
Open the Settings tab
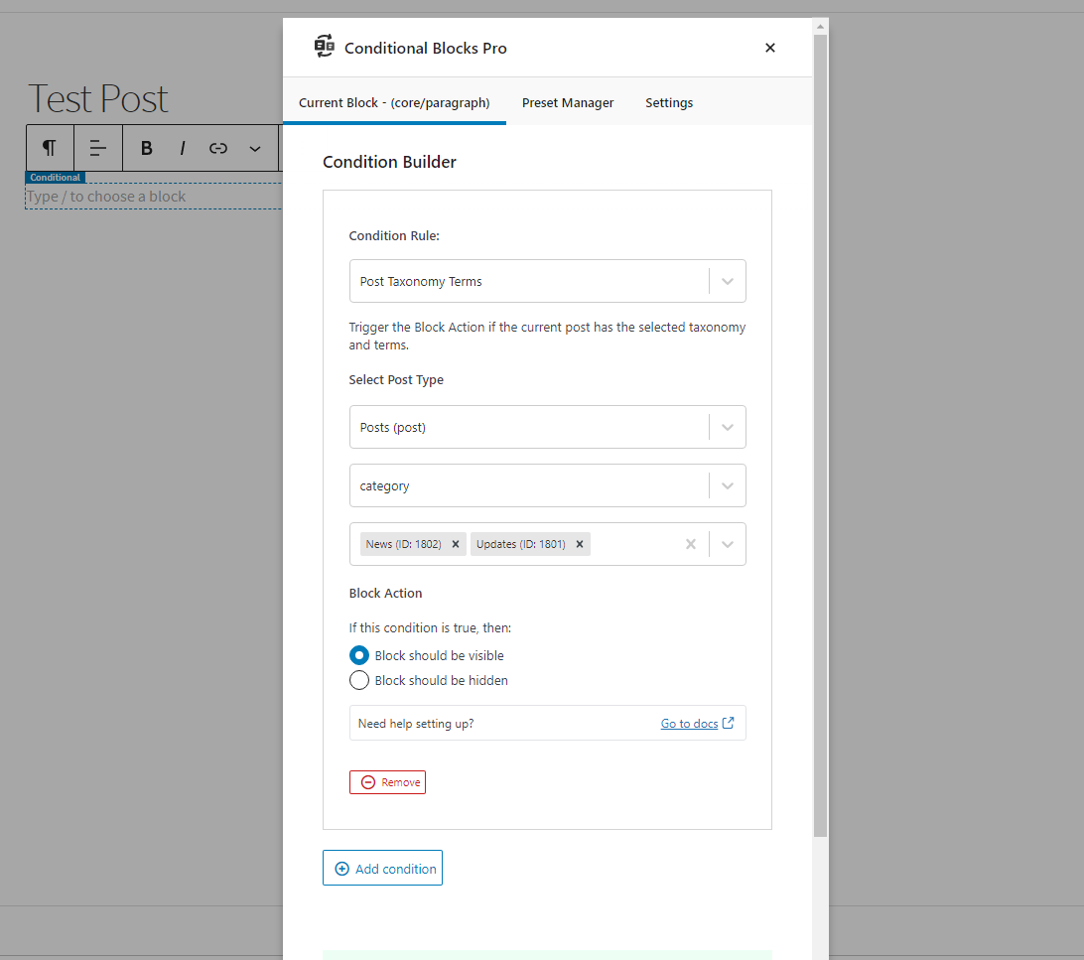coord(668,103)
